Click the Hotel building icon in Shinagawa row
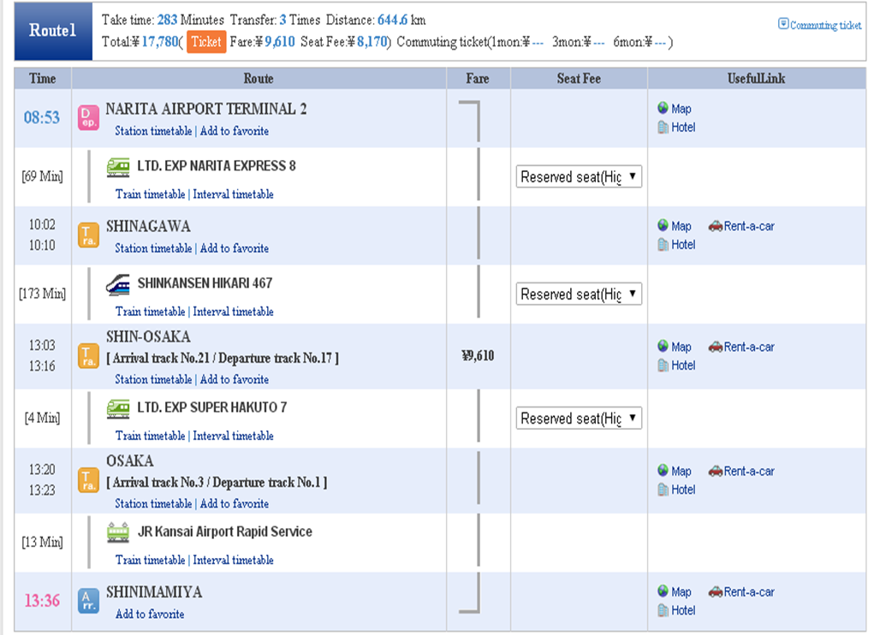 click(663, 245)
